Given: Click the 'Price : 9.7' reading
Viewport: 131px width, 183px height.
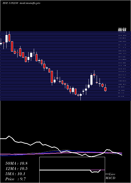Looking at the screenshot, I should pyautogui.click(x=15, y=179).
